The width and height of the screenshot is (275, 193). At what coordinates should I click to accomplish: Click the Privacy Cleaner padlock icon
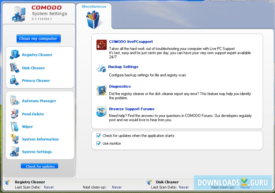pos(14,80)
